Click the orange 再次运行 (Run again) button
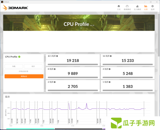 tap(24, 76)
